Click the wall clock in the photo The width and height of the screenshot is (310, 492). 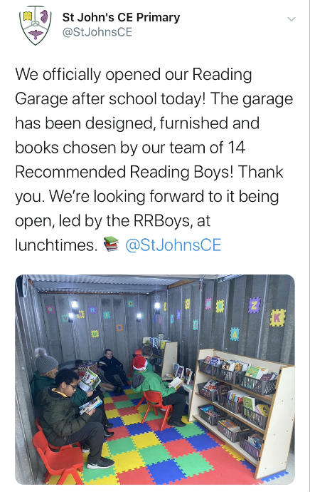(23, 285)
